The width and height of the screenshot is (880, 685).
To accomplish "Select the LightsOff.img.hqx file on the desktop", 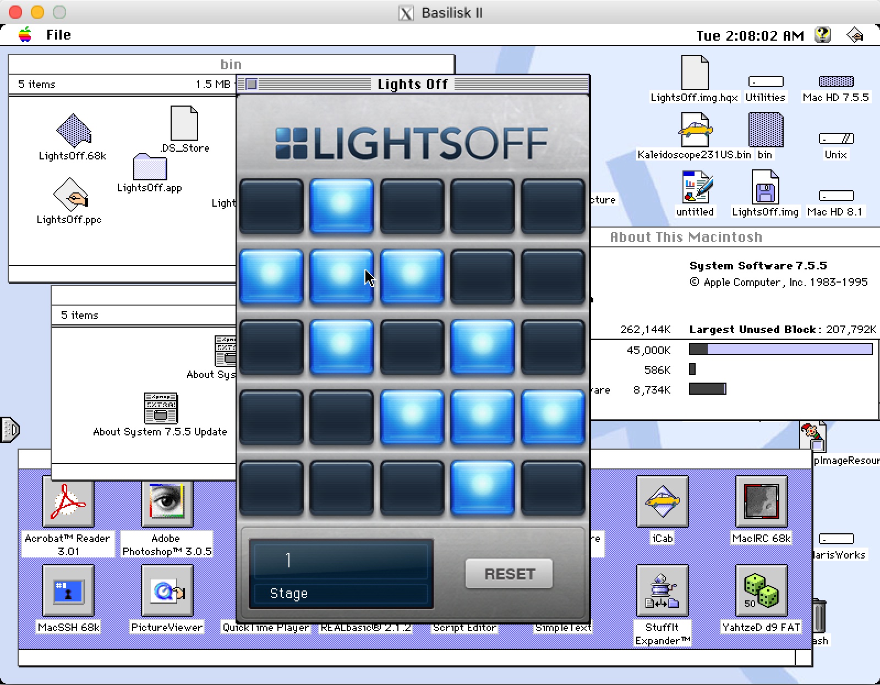I will pos(695,73).
